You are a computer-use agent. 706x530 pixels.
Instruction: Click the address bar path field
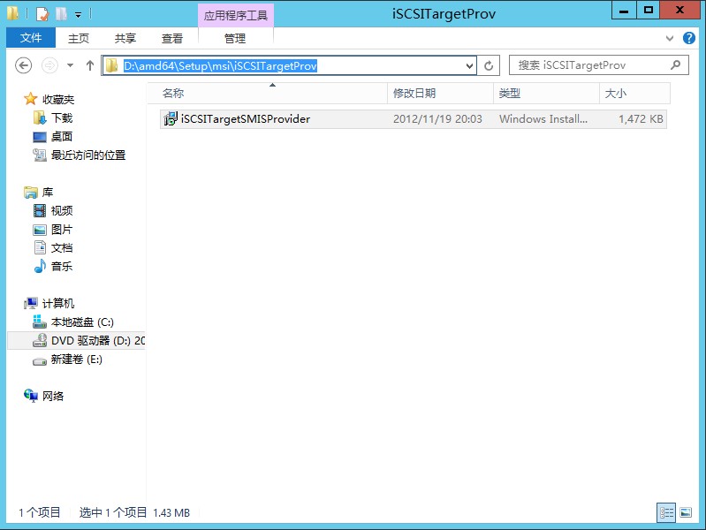[x=289, y=65]
